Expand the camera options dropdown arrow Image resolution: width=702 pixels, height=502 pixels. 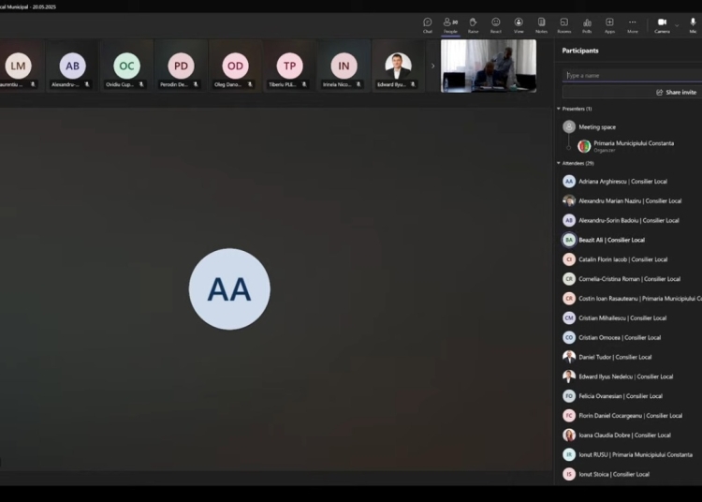(x=677, y=25)
